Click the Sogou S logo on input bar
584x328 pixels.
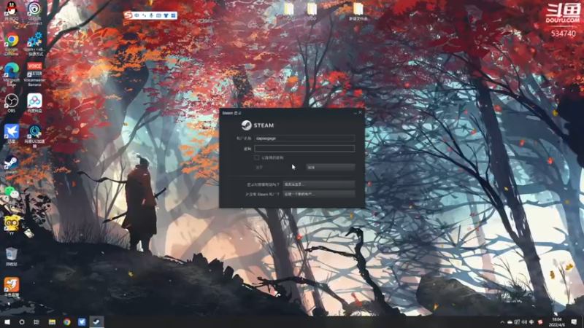point(128,15)
